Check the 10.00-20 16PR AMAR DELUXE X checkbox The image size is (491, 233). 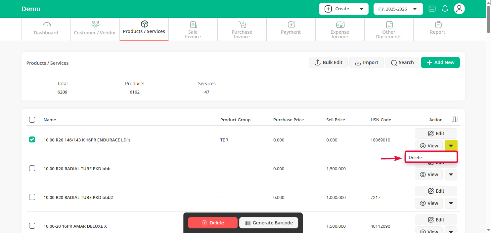coord(32,226)
